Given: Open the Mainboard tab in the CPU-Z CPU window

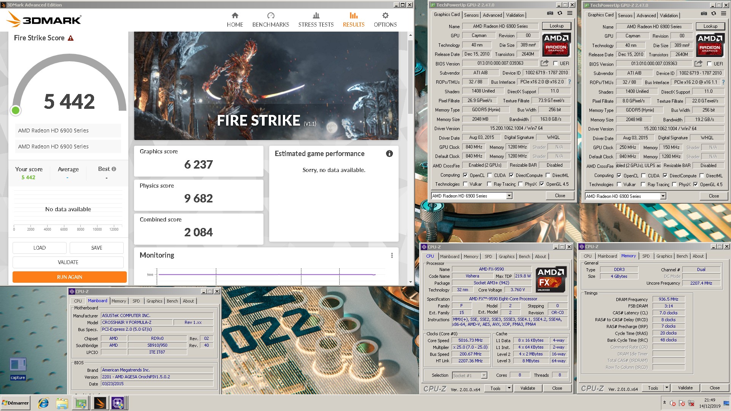Looking at the screenshot, I should (450, 256).
